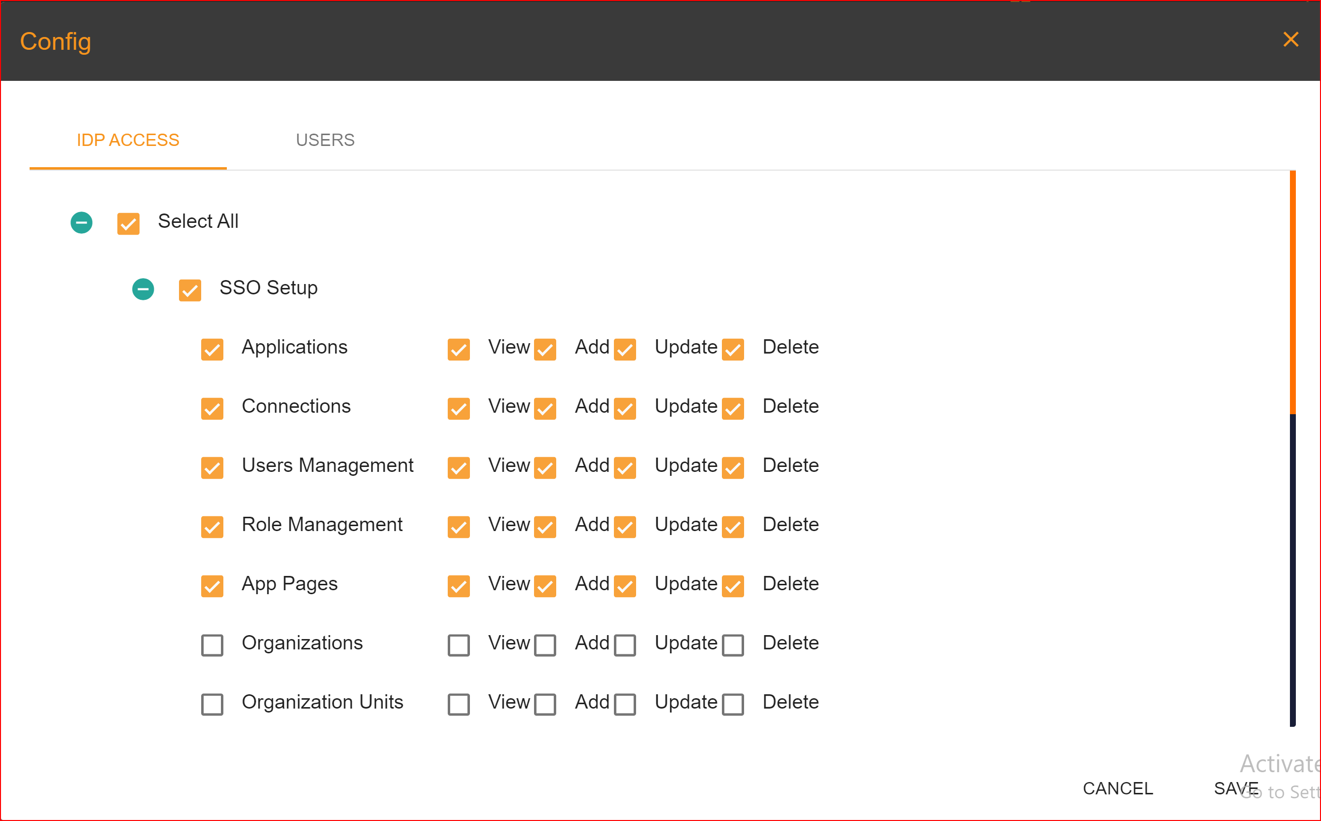Image resolution: width=1321 pixels, height=821 pixels.
Task: Disable View permission for Applications
Action: point(458,349)
